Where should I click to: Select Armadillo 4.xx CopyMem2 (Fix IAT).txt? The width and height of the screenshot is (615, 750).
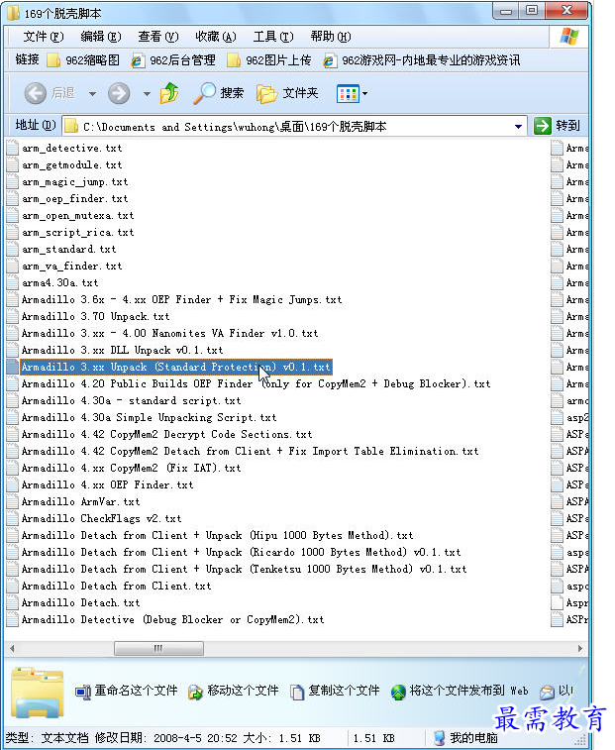[x=131, y=468]
